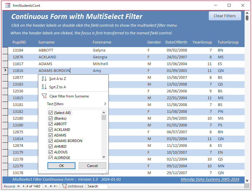Click the Search box in navigation bar
Viewport: 252px width, 191px height.
point(97,186)
